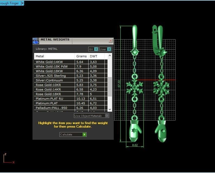Click the metal list scroll up arrow
Screen dimensions: 215x173
(110, 56)
